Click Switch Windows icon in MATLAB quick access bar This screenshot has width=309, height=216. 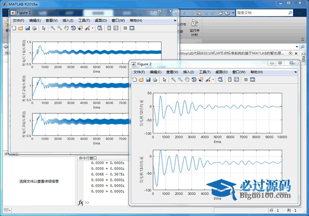tap(220, 13)
